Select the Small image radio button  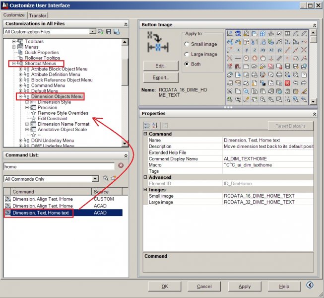[x=187, y=44]
